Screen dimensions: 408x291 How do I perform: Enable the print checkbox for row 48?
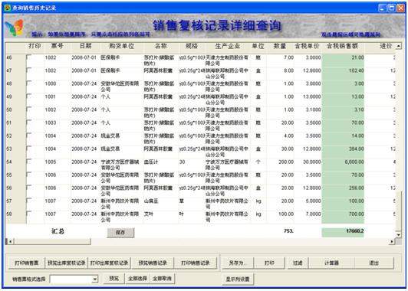point(29,83)
